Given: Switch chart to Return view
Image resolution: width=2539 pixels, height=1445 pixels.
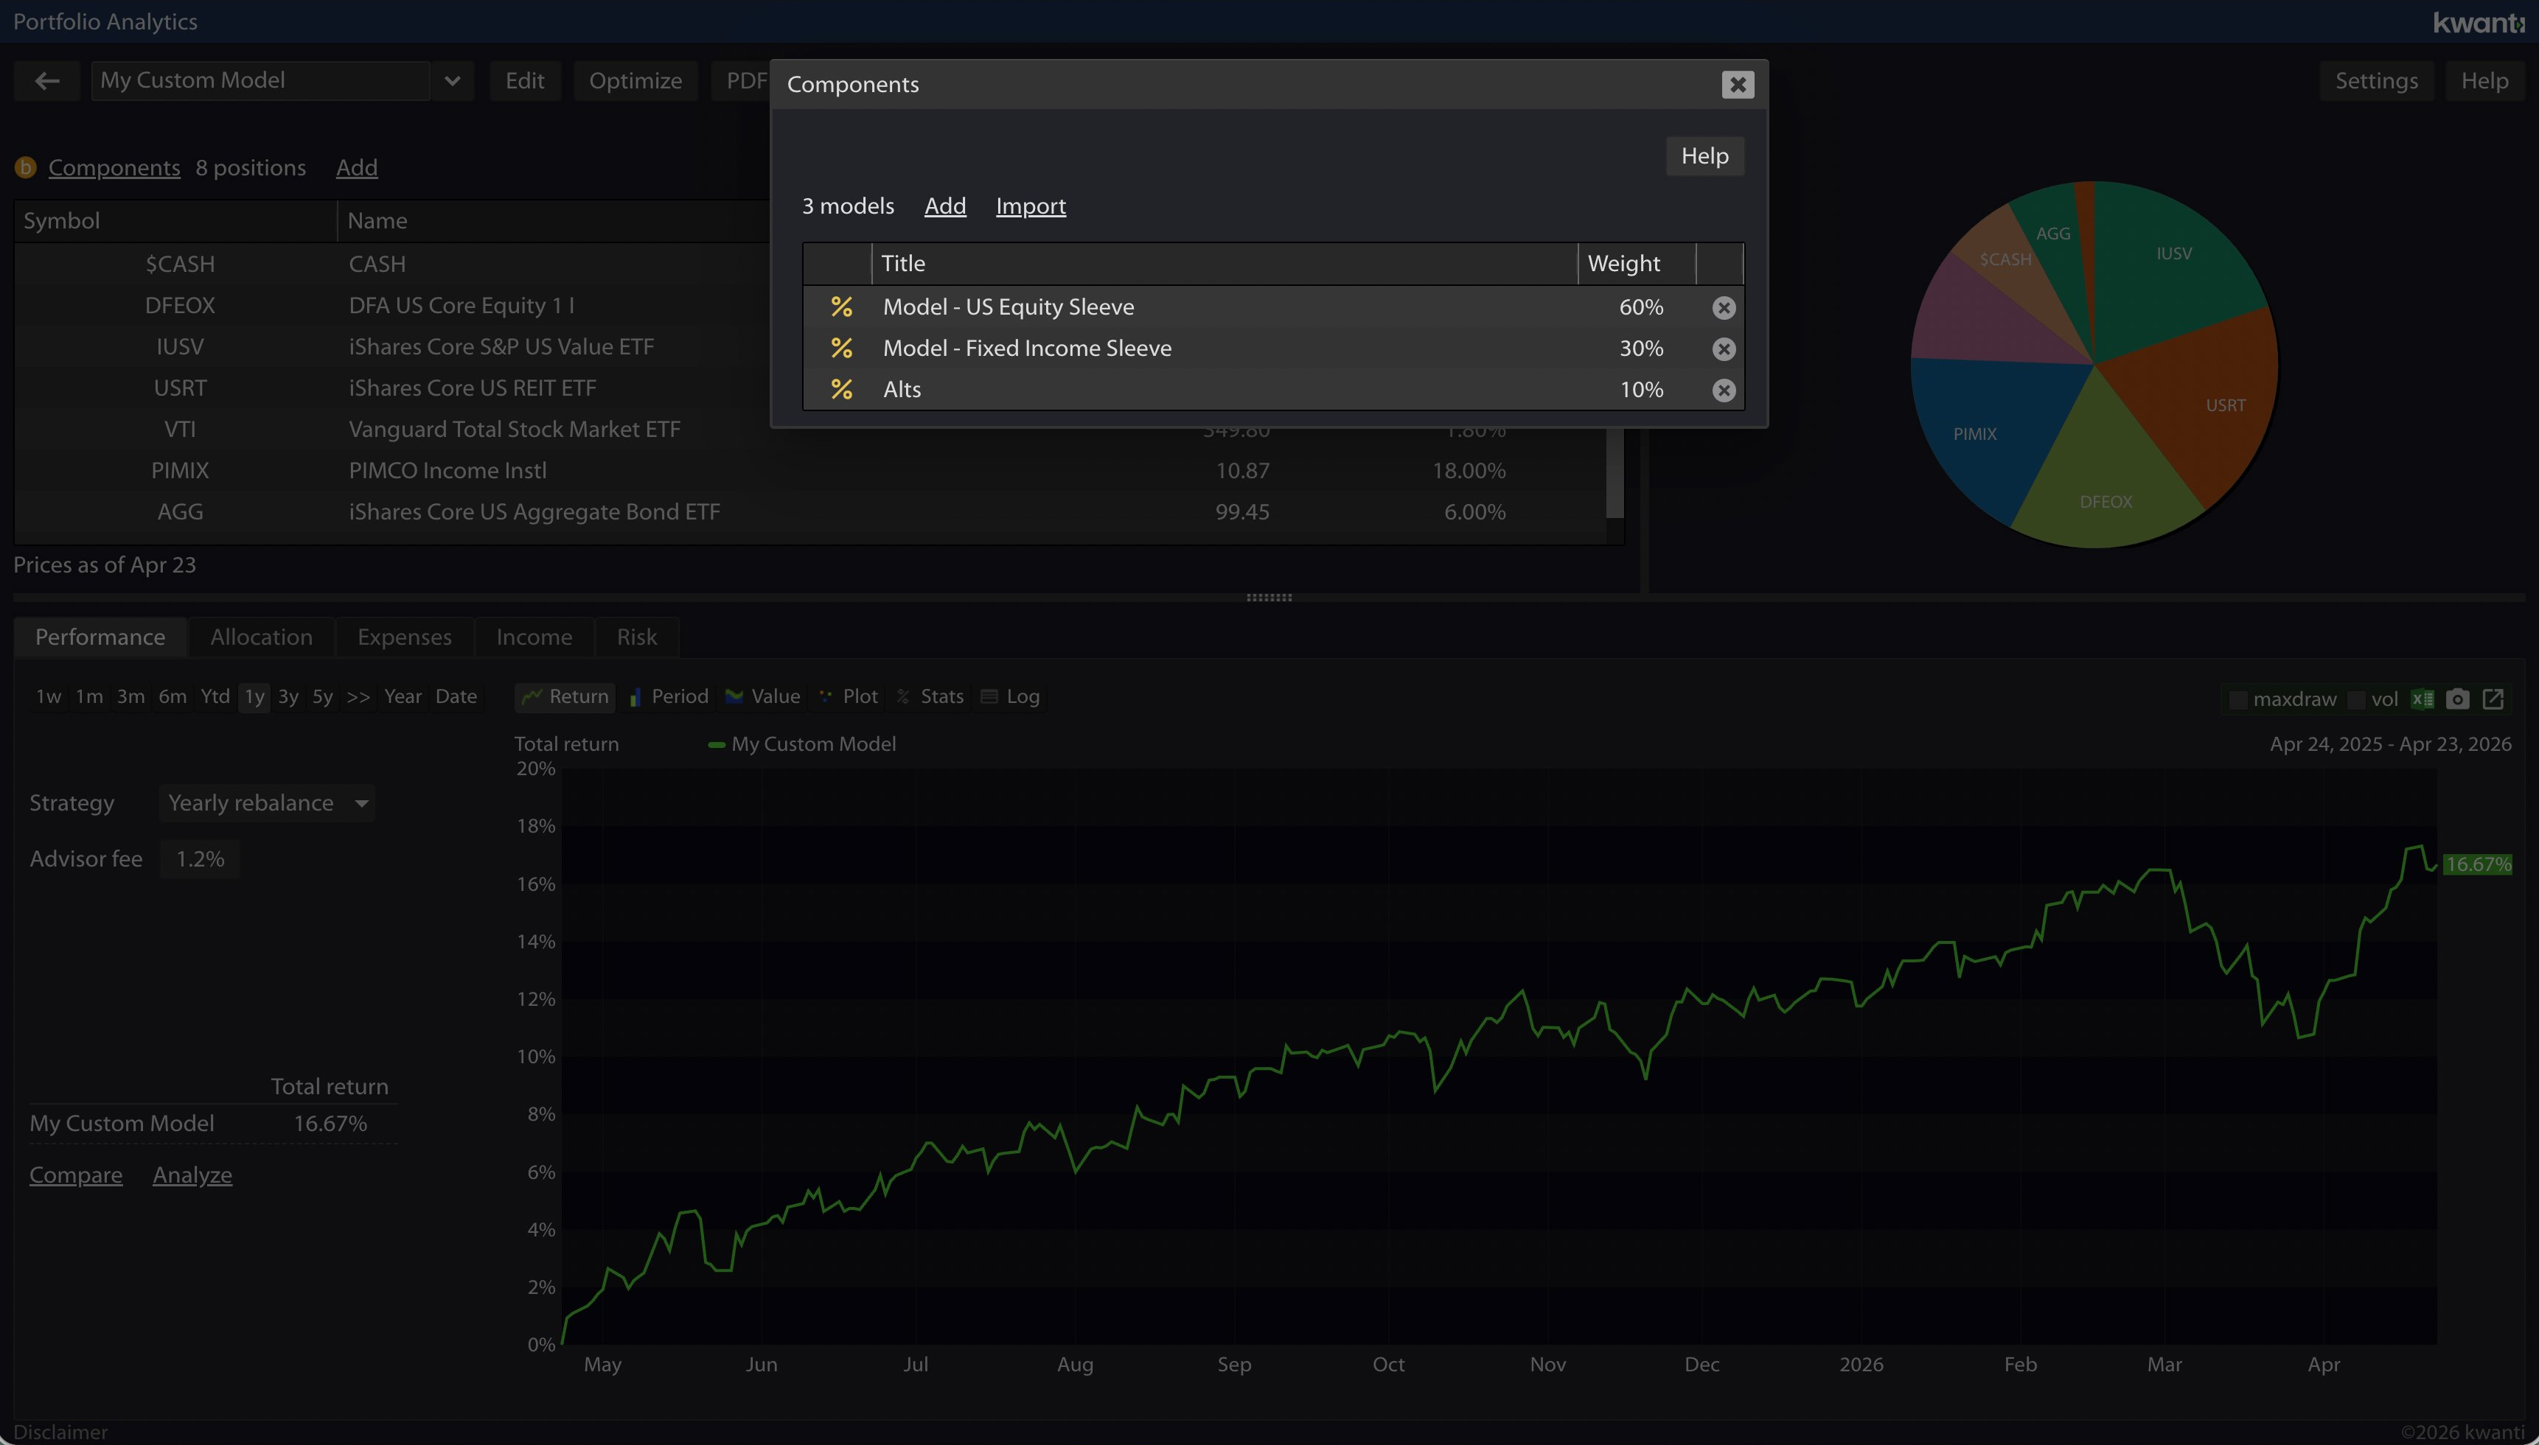Looking at the screenshot, I should pos(565,696).
